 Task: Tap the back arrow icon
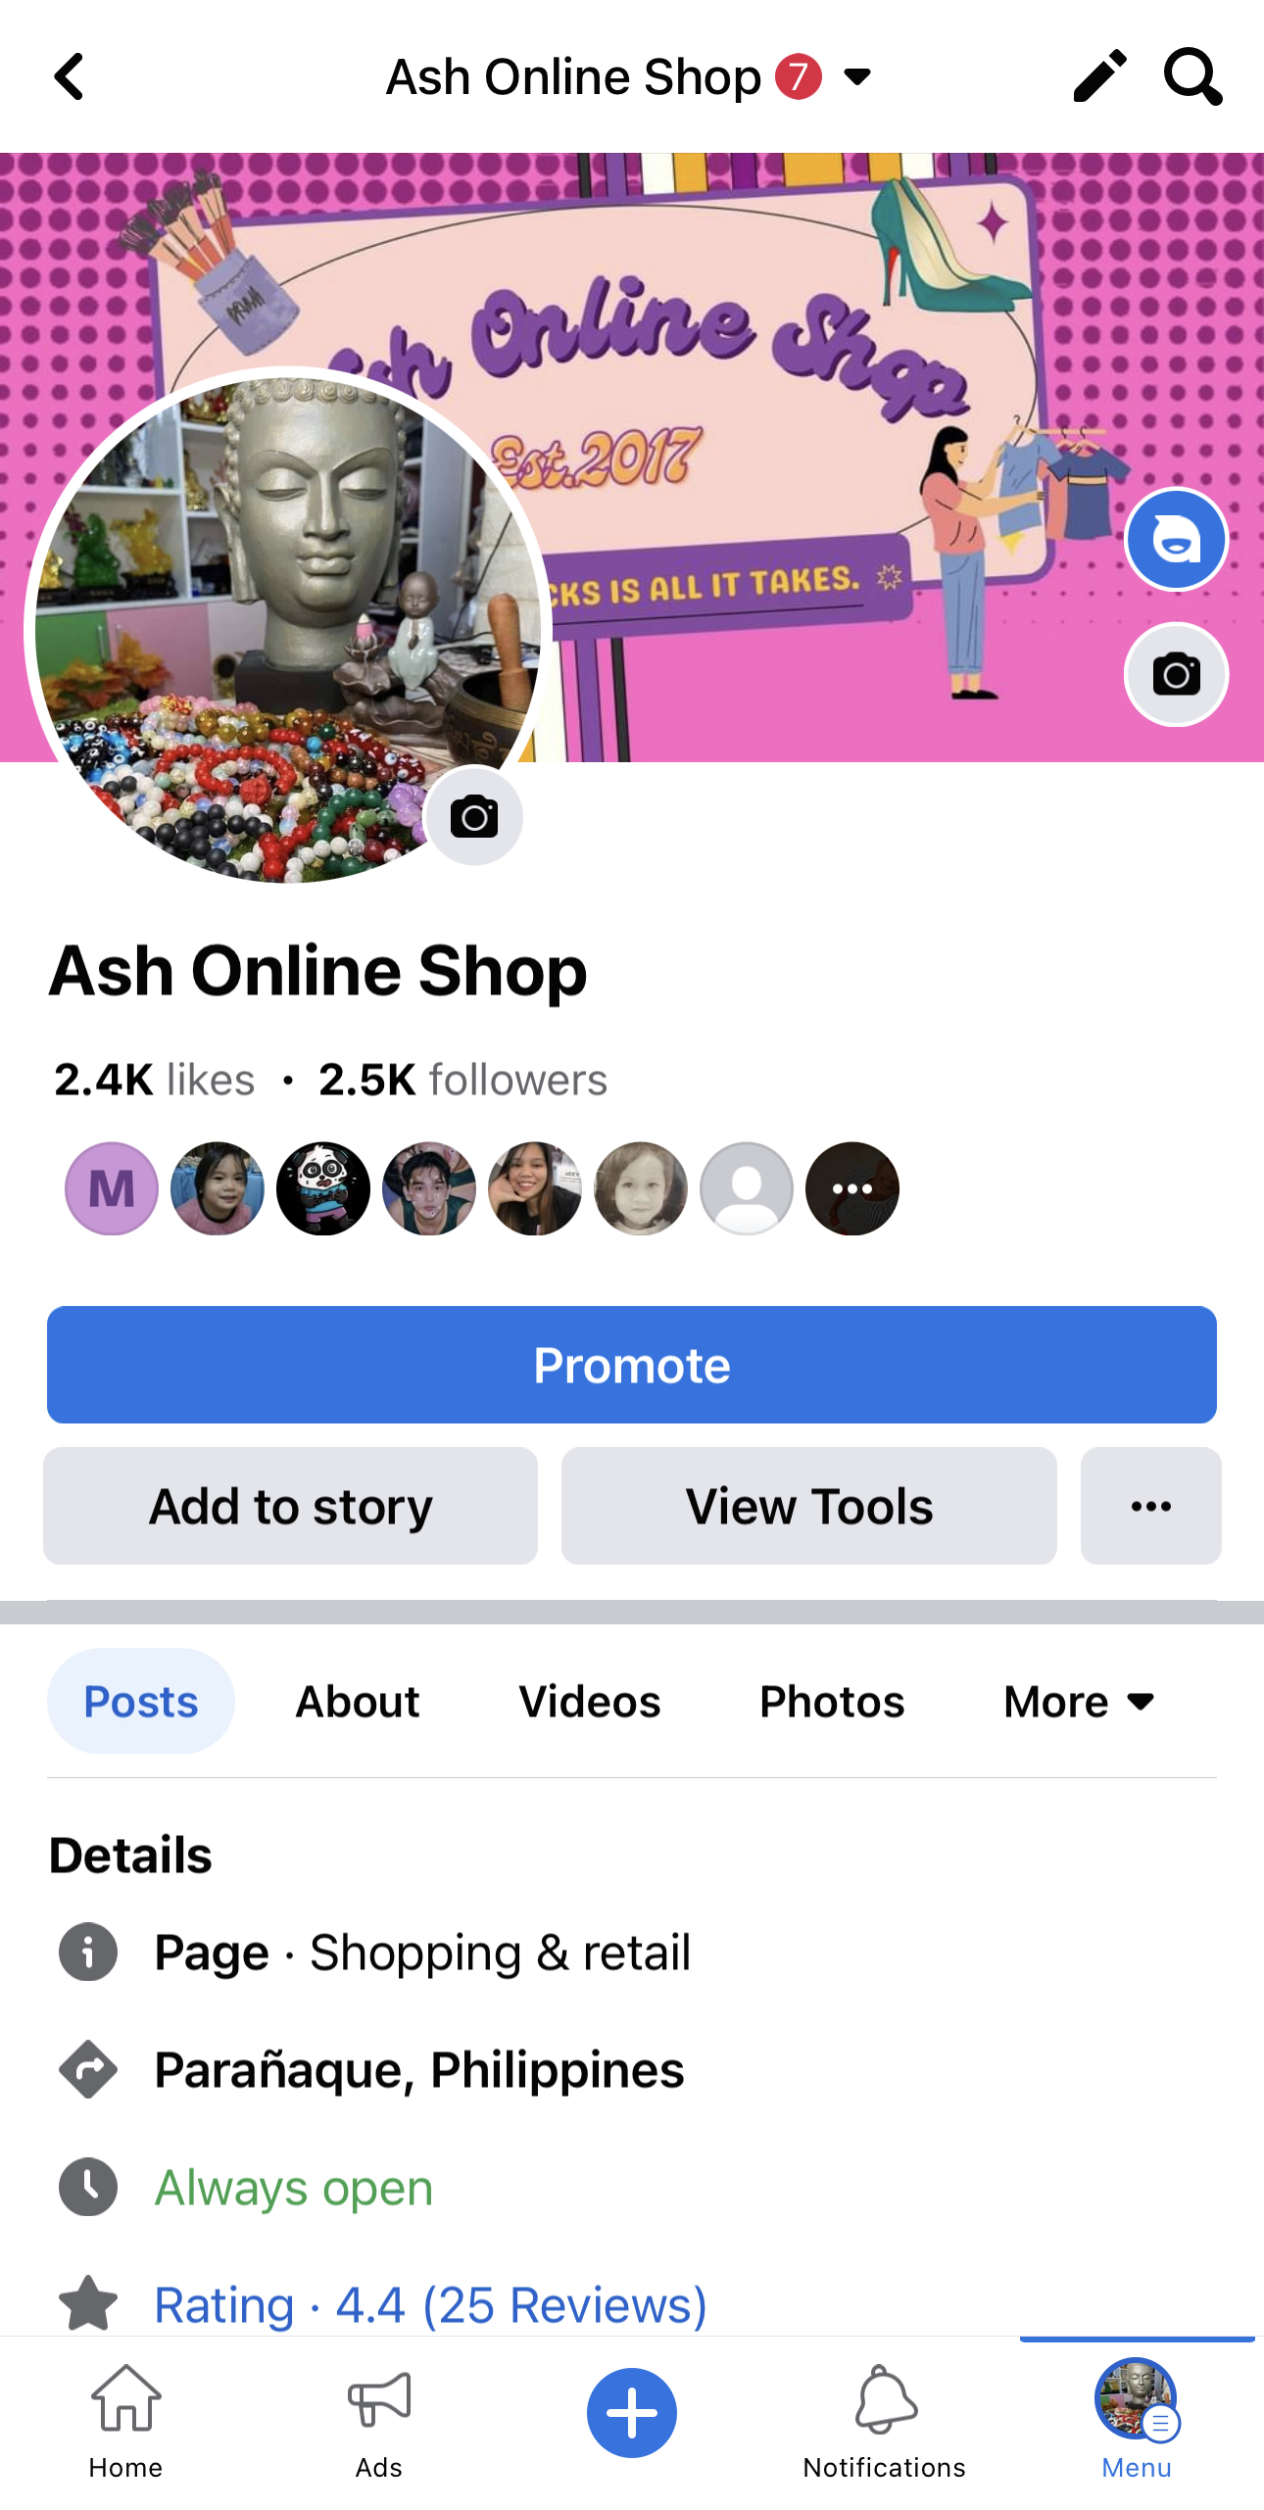pos(69,76)
